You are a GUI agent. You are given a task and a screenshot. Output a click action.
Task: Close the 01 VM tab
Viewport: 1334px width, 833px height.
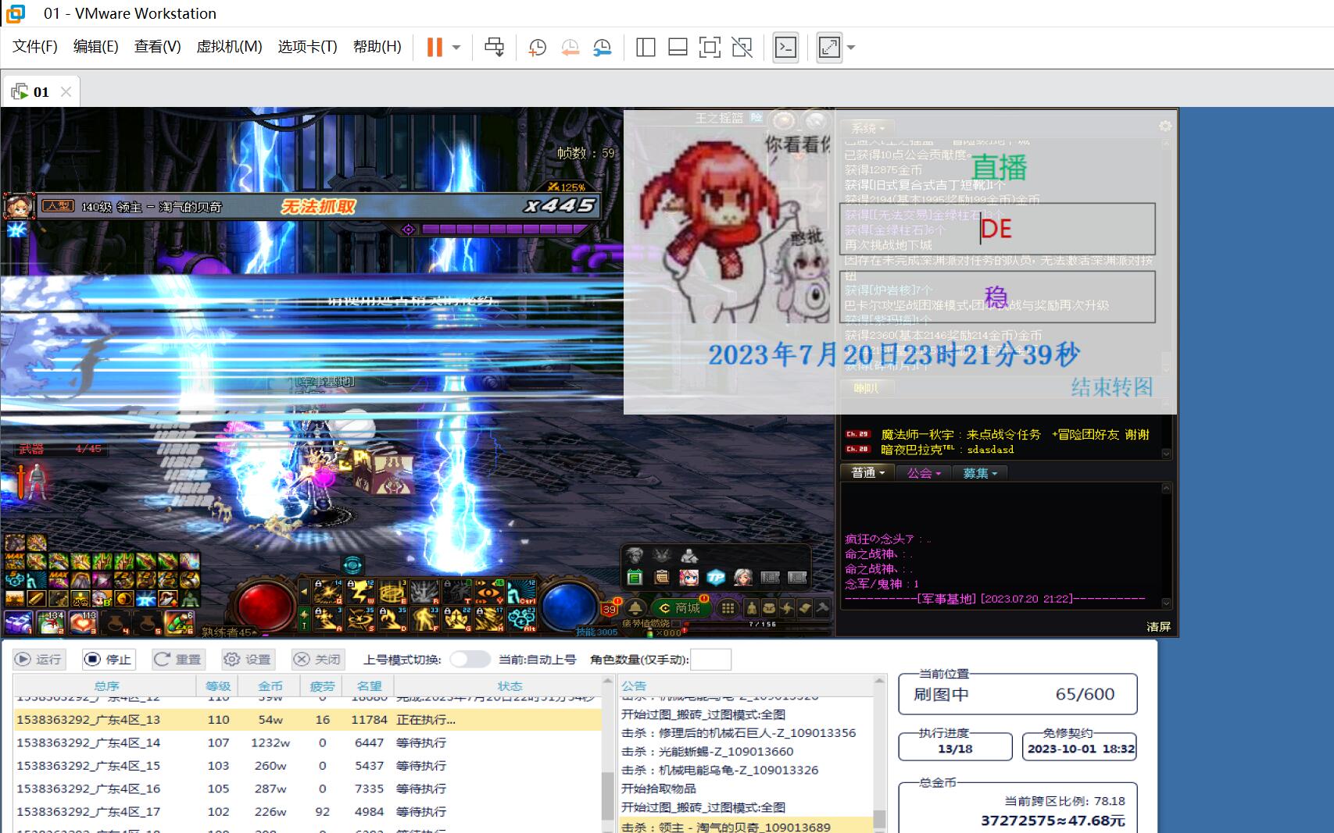point(66,91)
